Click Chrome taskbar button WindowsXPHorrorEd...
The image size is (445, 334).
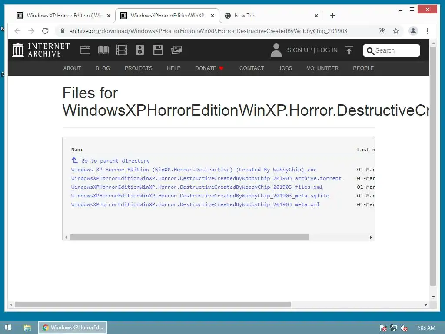73,327
